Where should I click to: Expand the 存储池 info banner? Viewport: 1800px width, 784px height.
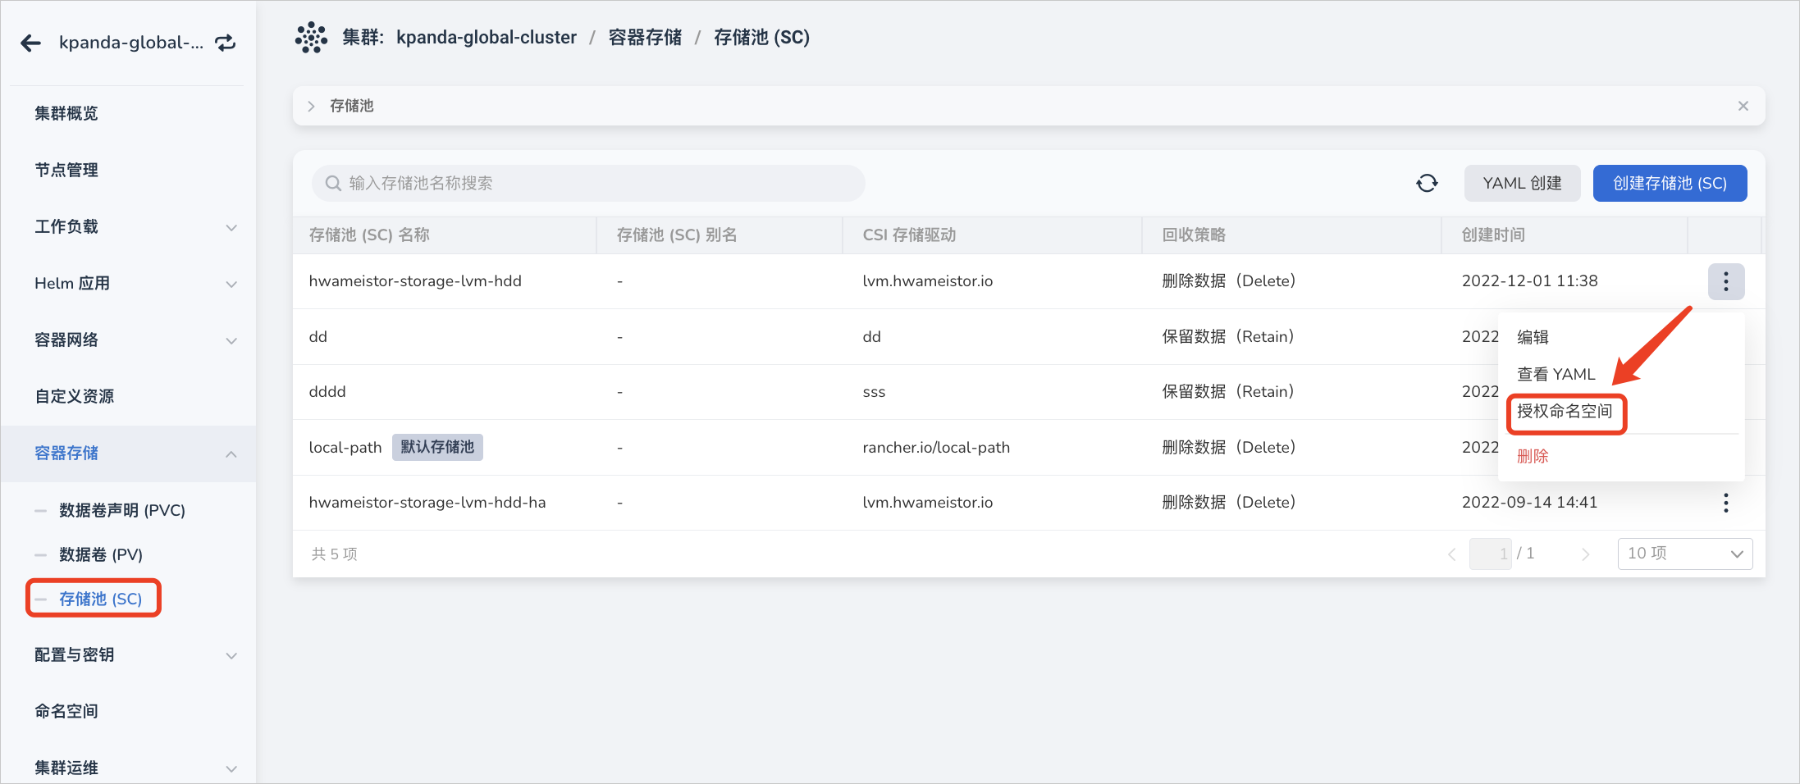pos(311,106)
